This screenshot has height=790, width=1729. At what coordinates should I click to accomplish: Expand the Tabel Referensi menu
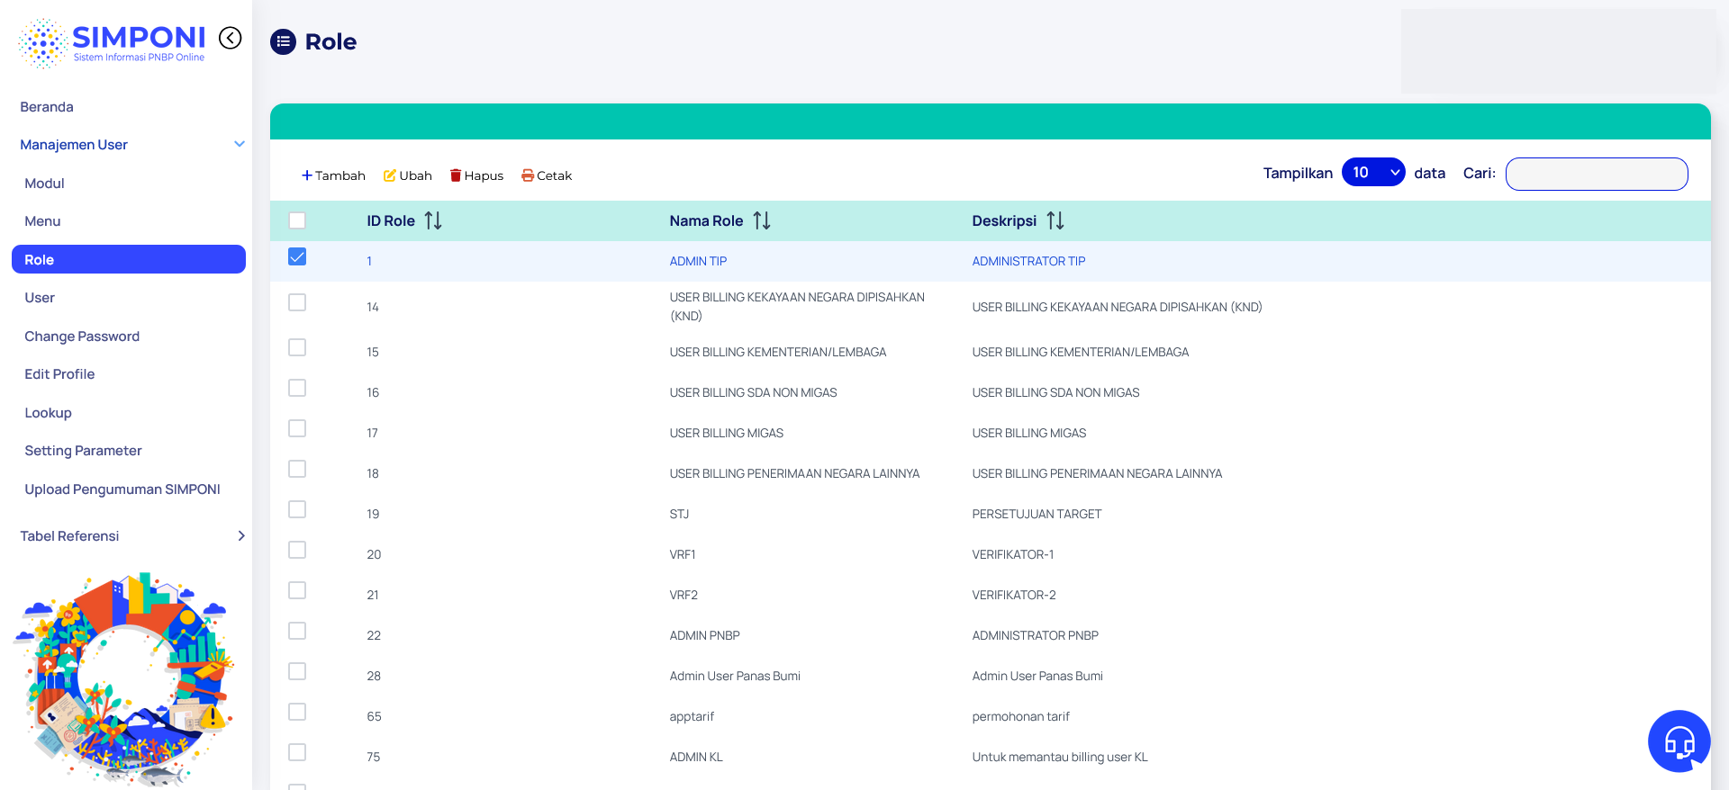coord(240,535)
